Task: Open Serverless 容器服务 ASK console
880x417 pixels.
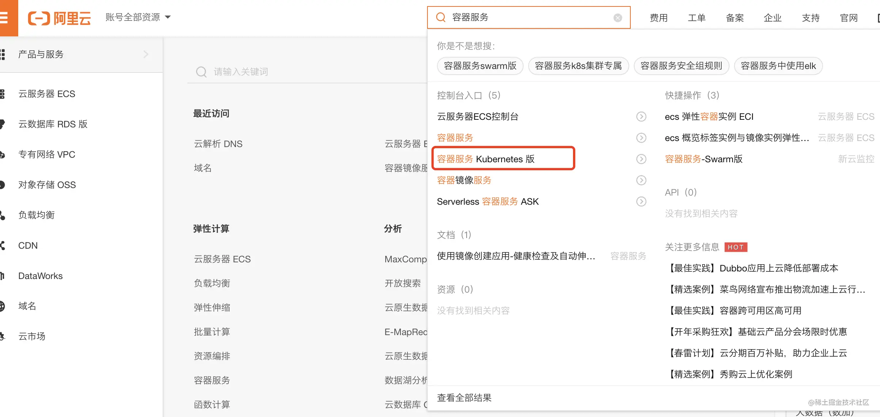Action: [x=488, y=201]
